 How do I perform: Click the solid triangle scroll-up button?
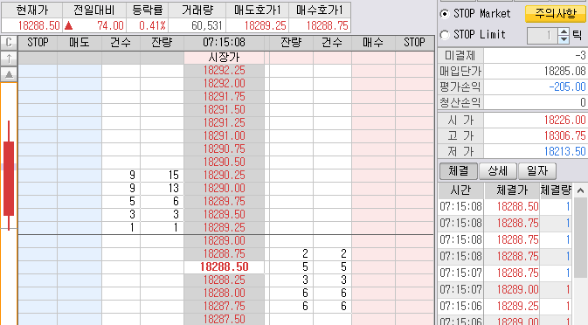pyautogui.click(x=9, y=74)
